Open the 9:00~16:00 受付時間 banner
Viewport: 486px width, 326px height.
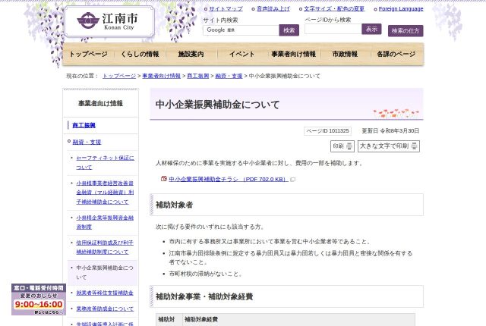(39, 299)
